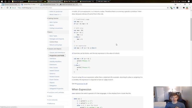The image size is (192, 108).
Task: Open Classes and Inheritance page
Action: coord(57,52)
